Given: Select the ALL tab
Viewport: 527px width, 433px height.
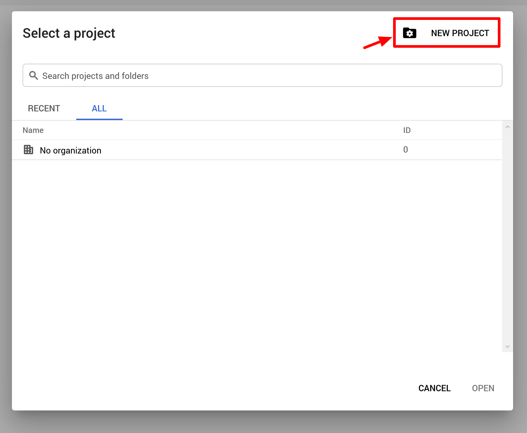Looking at the screenshot, I should [99, 108].
